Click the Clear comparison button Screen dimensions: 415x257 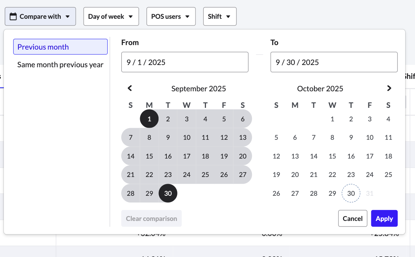[x=151, y=218]
